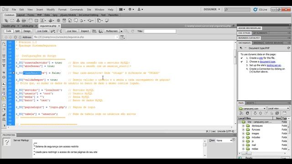Open address history dropdown arrow
Image resolution: width=292 pixels, height=164 pixels.
tap(117, 37)
